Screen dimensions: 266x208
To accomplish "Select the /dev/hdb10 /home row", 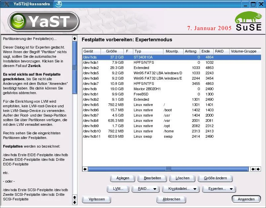I will pyautogui.click(x=171, y=131).
